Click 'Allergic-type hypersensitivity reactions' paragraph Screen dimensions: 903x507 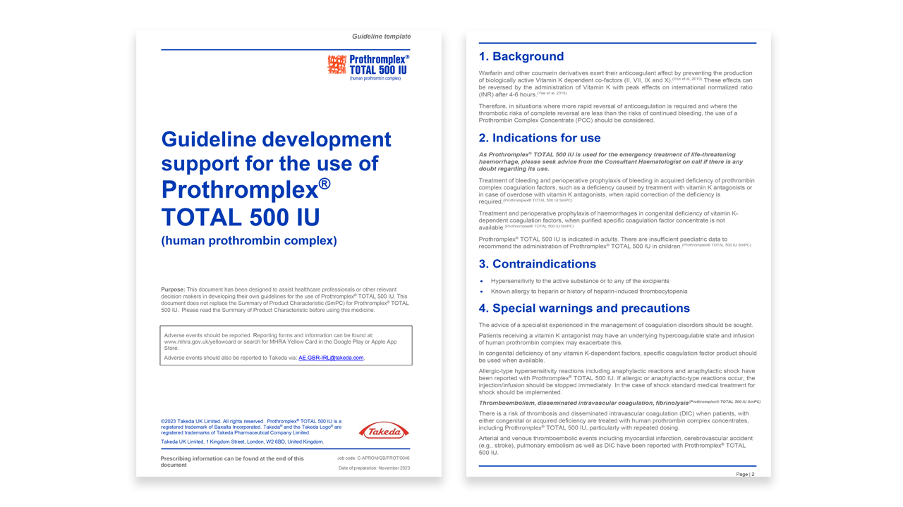[617, 382]
